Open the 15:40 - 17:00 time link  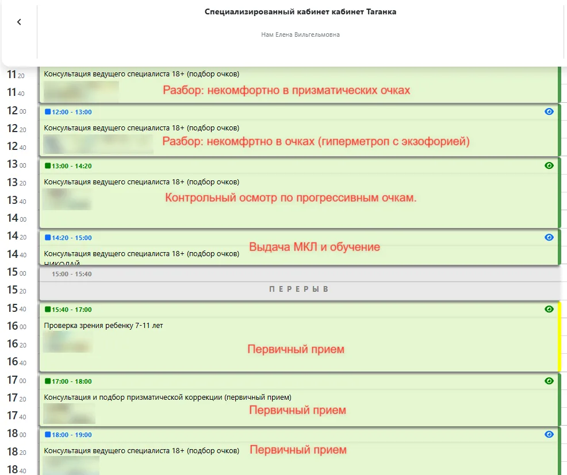[x=72, y=310]
